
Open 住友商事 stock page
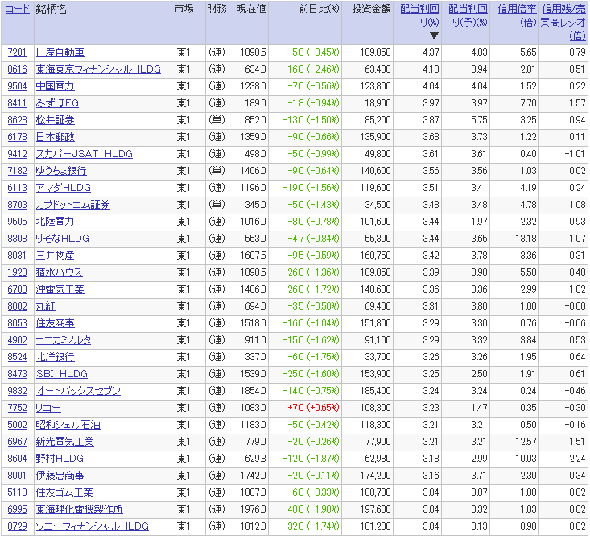55,323
